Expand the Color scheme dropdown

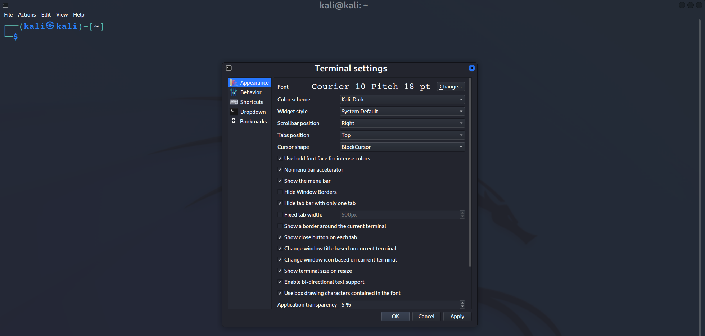(402, 100)
